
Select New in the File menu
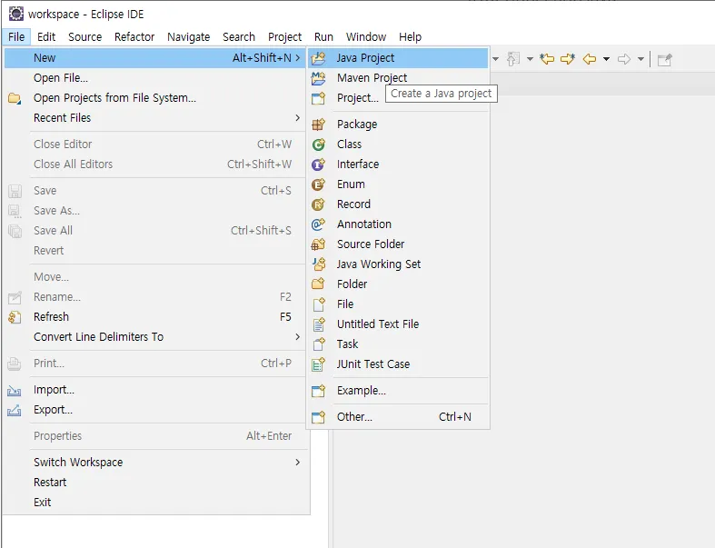pos(155,58)
